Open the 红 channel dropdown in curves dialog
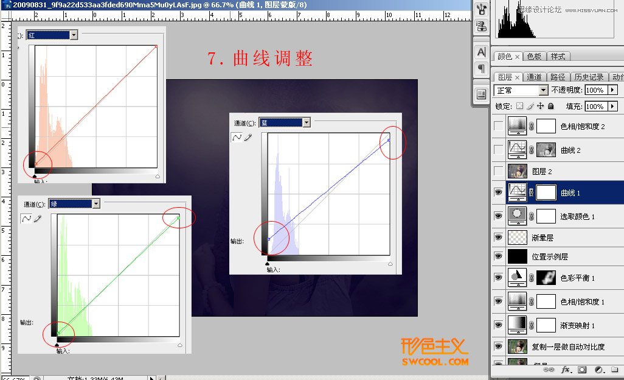 click(74, 35)
